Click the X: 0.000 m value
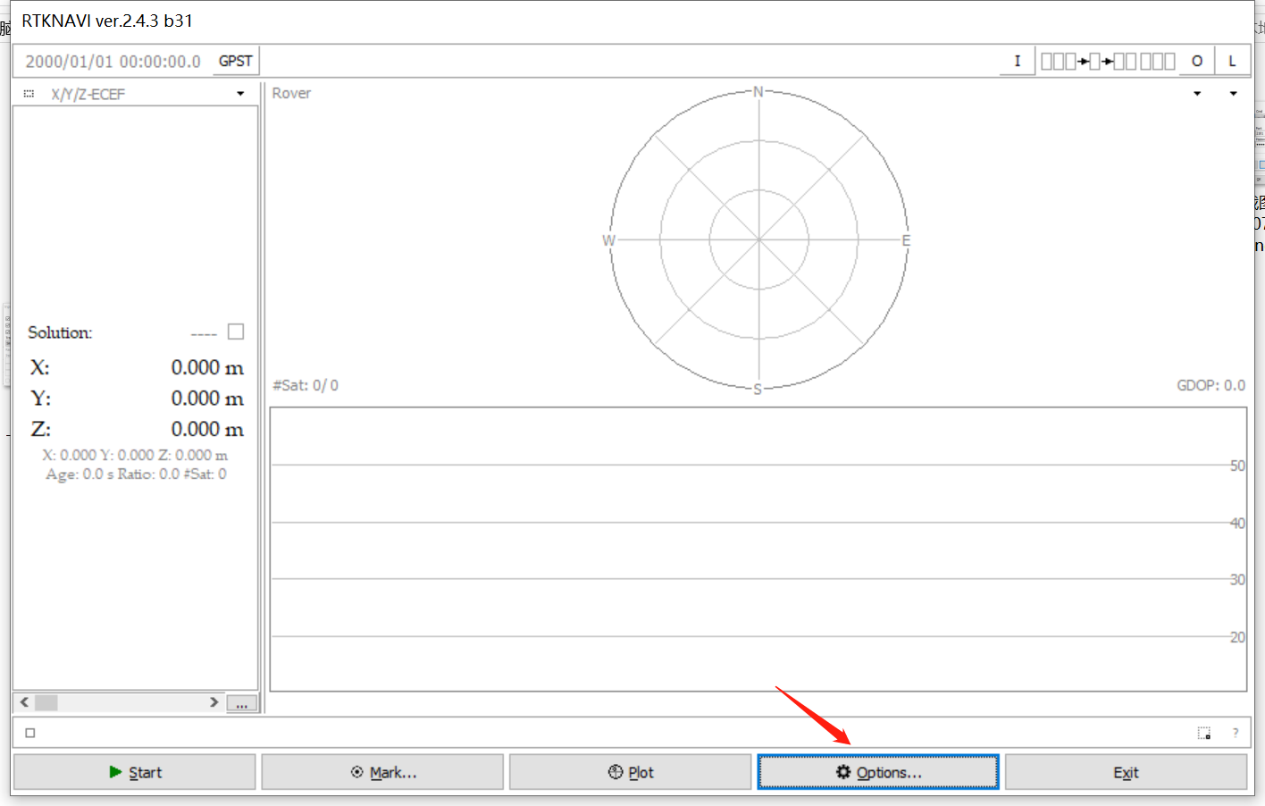Screen dimensions: 1265x806 207,367
